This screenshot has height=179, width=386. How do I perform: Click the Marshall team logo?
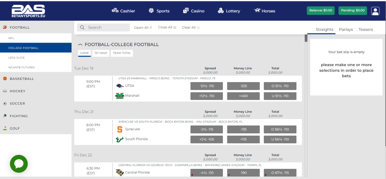119,96
